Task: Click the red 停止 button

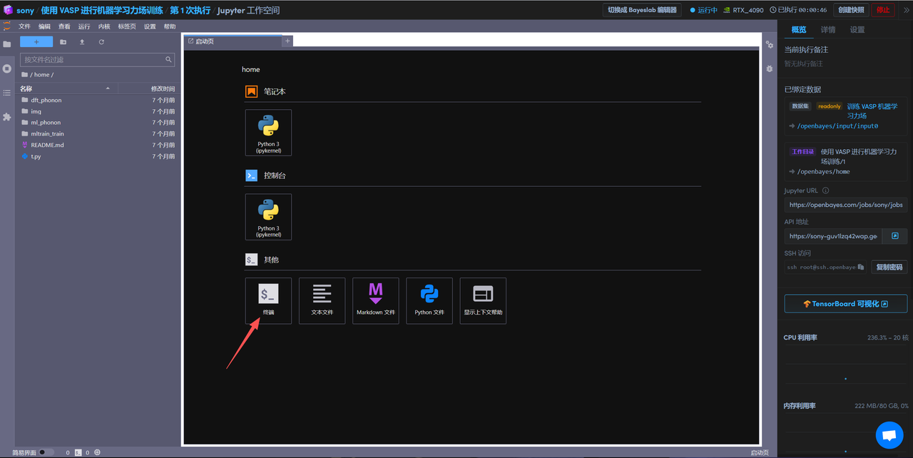Action: (883, 10)
